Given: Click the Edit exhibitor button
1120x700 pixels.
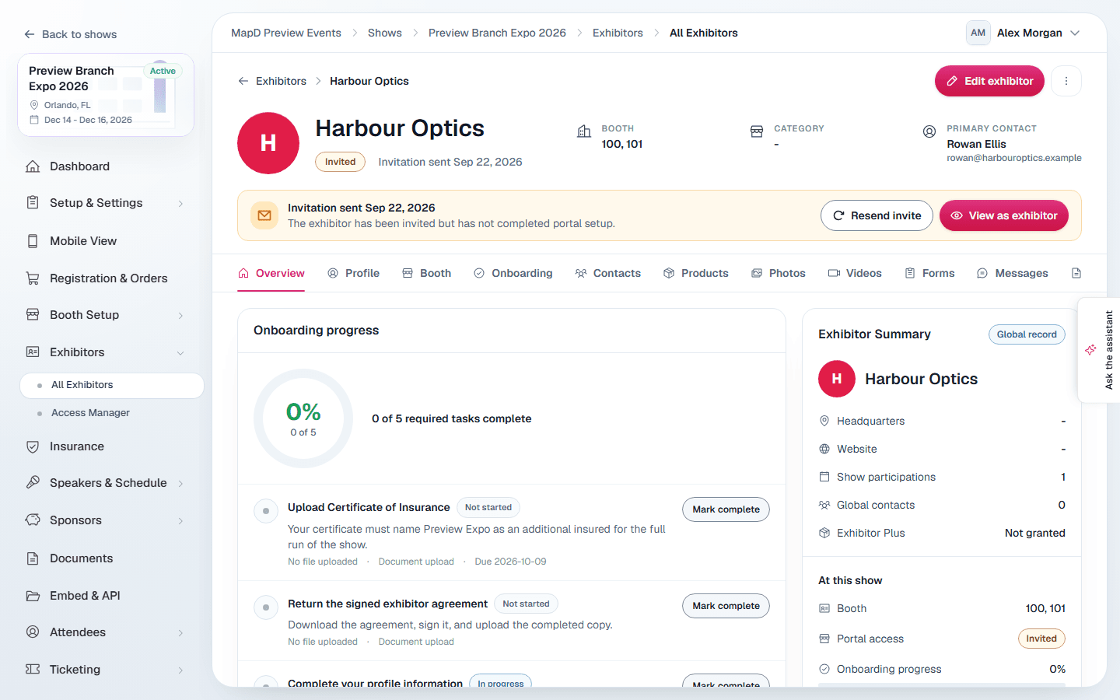Looking at the screenshot, I should (x=989, y=81).
